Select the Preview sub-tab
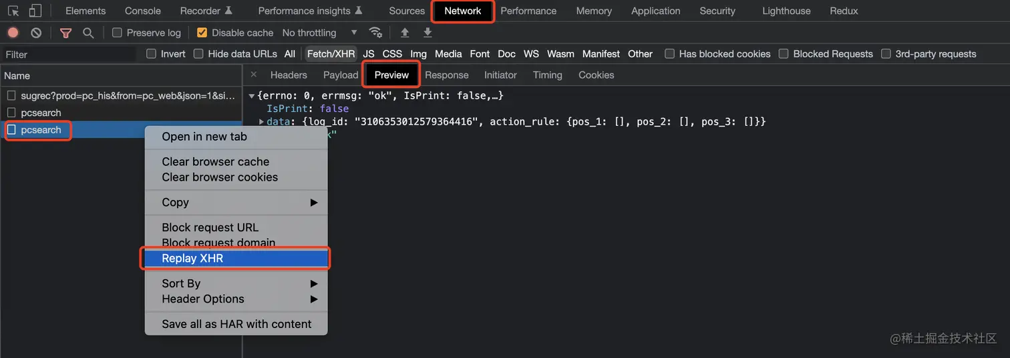Viewport: 1010px width, 358px height. [x=391, y=75]
